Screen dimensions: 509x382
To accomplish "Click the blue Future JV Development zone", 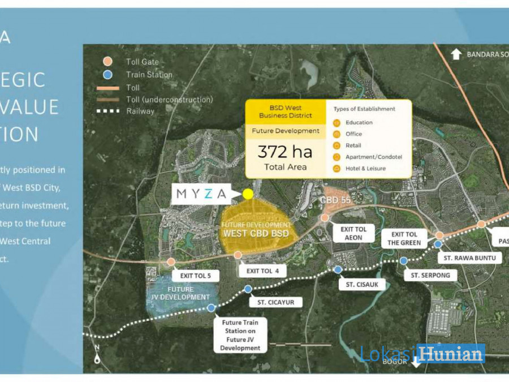I will 180,295.
